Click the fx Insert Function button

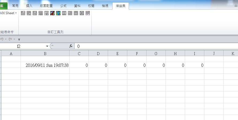71,46
